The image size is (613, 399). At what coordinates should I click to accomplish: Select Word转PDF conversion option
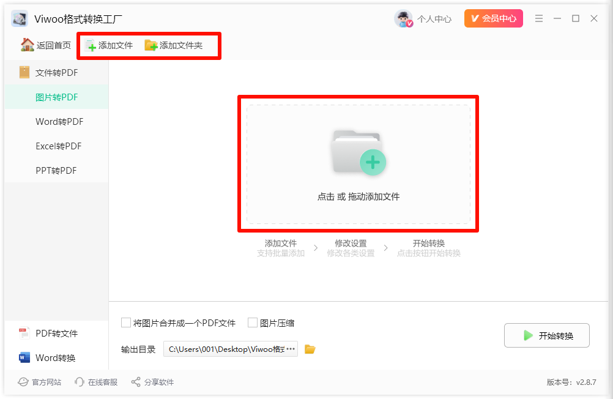coord(57,122)
